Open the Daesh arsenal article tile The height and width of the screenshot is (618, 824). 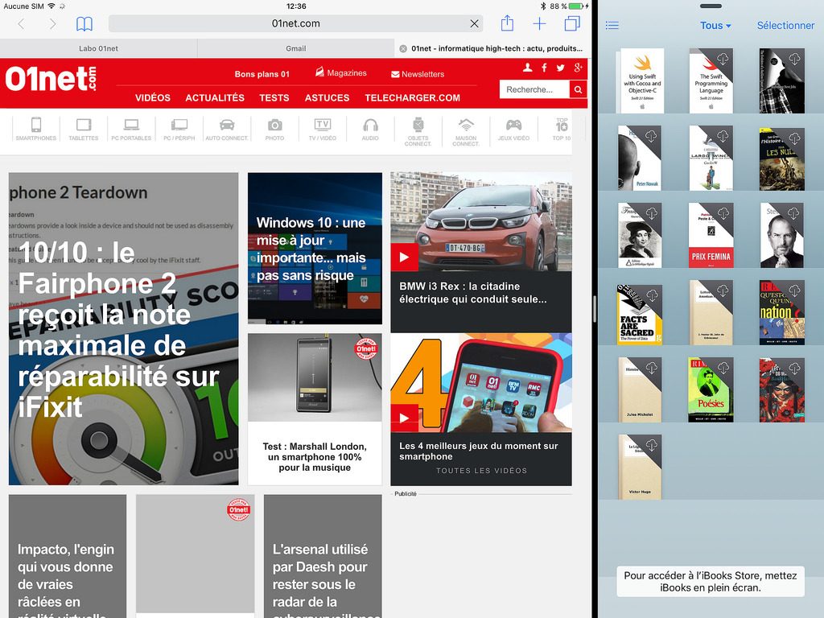(x=323, y=556)
